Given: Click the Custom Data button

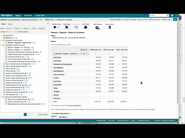Looking at the screenshot, I should point(43,114).
